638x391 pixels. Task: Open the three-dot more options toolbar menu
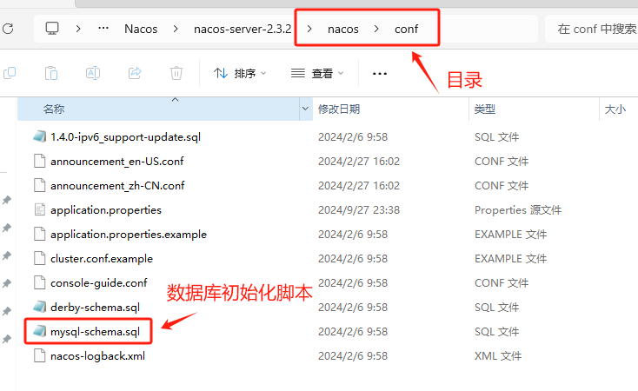380,74
